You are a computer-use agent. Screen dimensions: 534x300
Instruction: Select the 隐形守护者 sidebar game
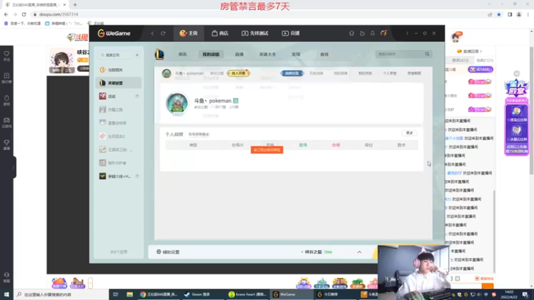point(119,163)
